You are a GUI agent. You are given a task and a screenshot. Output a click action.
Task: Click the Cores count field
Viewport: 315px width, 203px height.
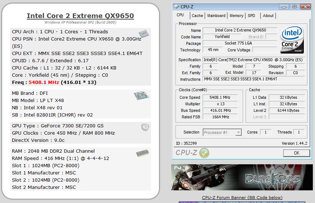pos(266,132)
